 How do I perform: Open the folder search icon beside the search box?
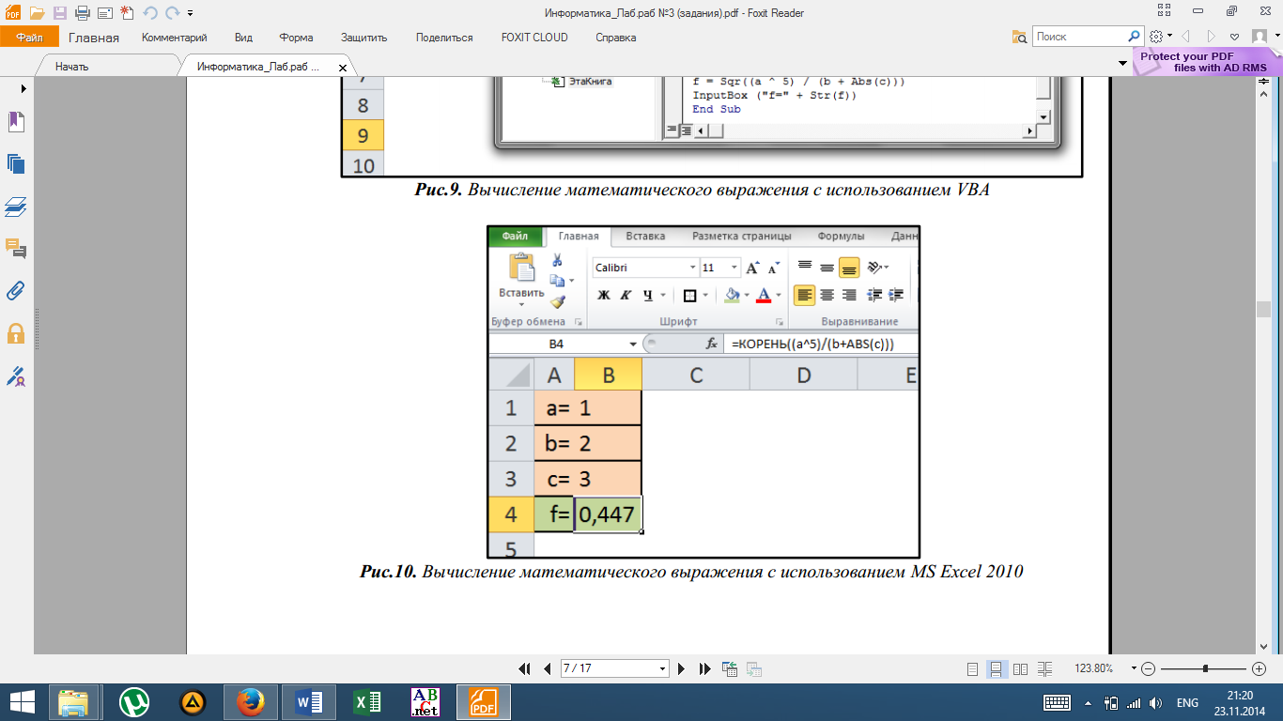1019,37
